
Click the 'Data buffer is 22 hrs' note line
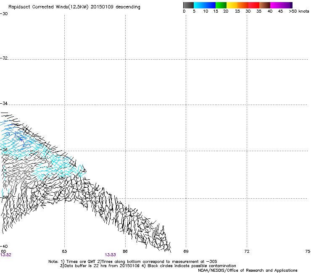pyautogui.click(x=148, y=266)
